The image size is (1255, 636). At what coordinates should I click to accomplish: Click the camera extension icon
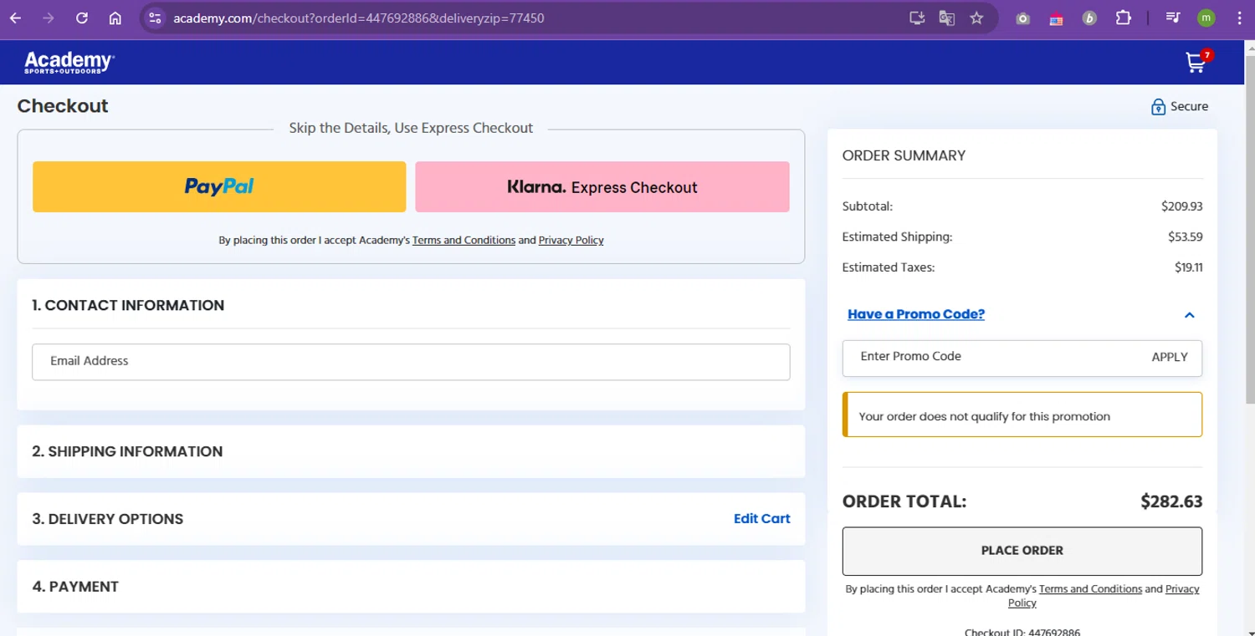click(x=1022, y=18)
